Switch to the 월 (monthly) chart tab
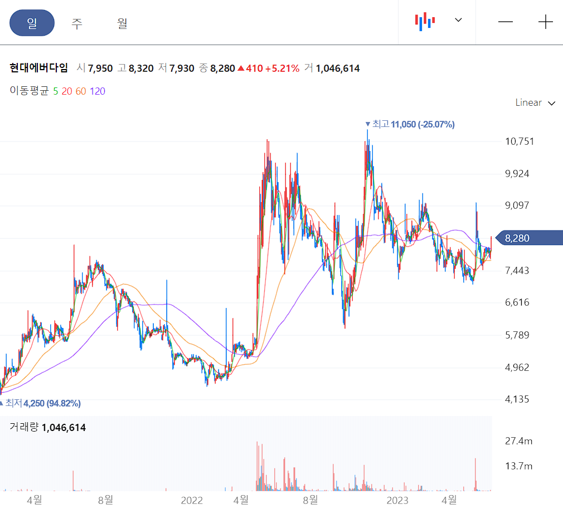563x519 pixels. point(122,23)
